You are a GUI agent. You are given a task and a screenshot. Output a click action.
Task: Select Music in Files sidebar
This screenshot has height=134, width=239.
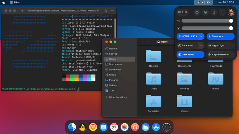(119, 75)
